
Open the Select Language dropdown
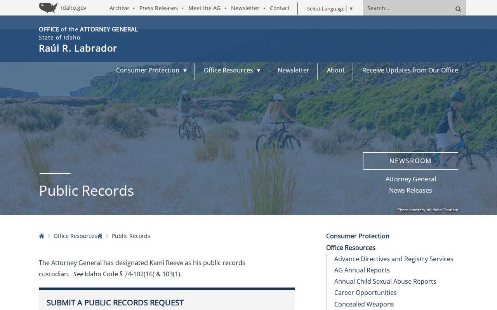[x=330, y=9]
